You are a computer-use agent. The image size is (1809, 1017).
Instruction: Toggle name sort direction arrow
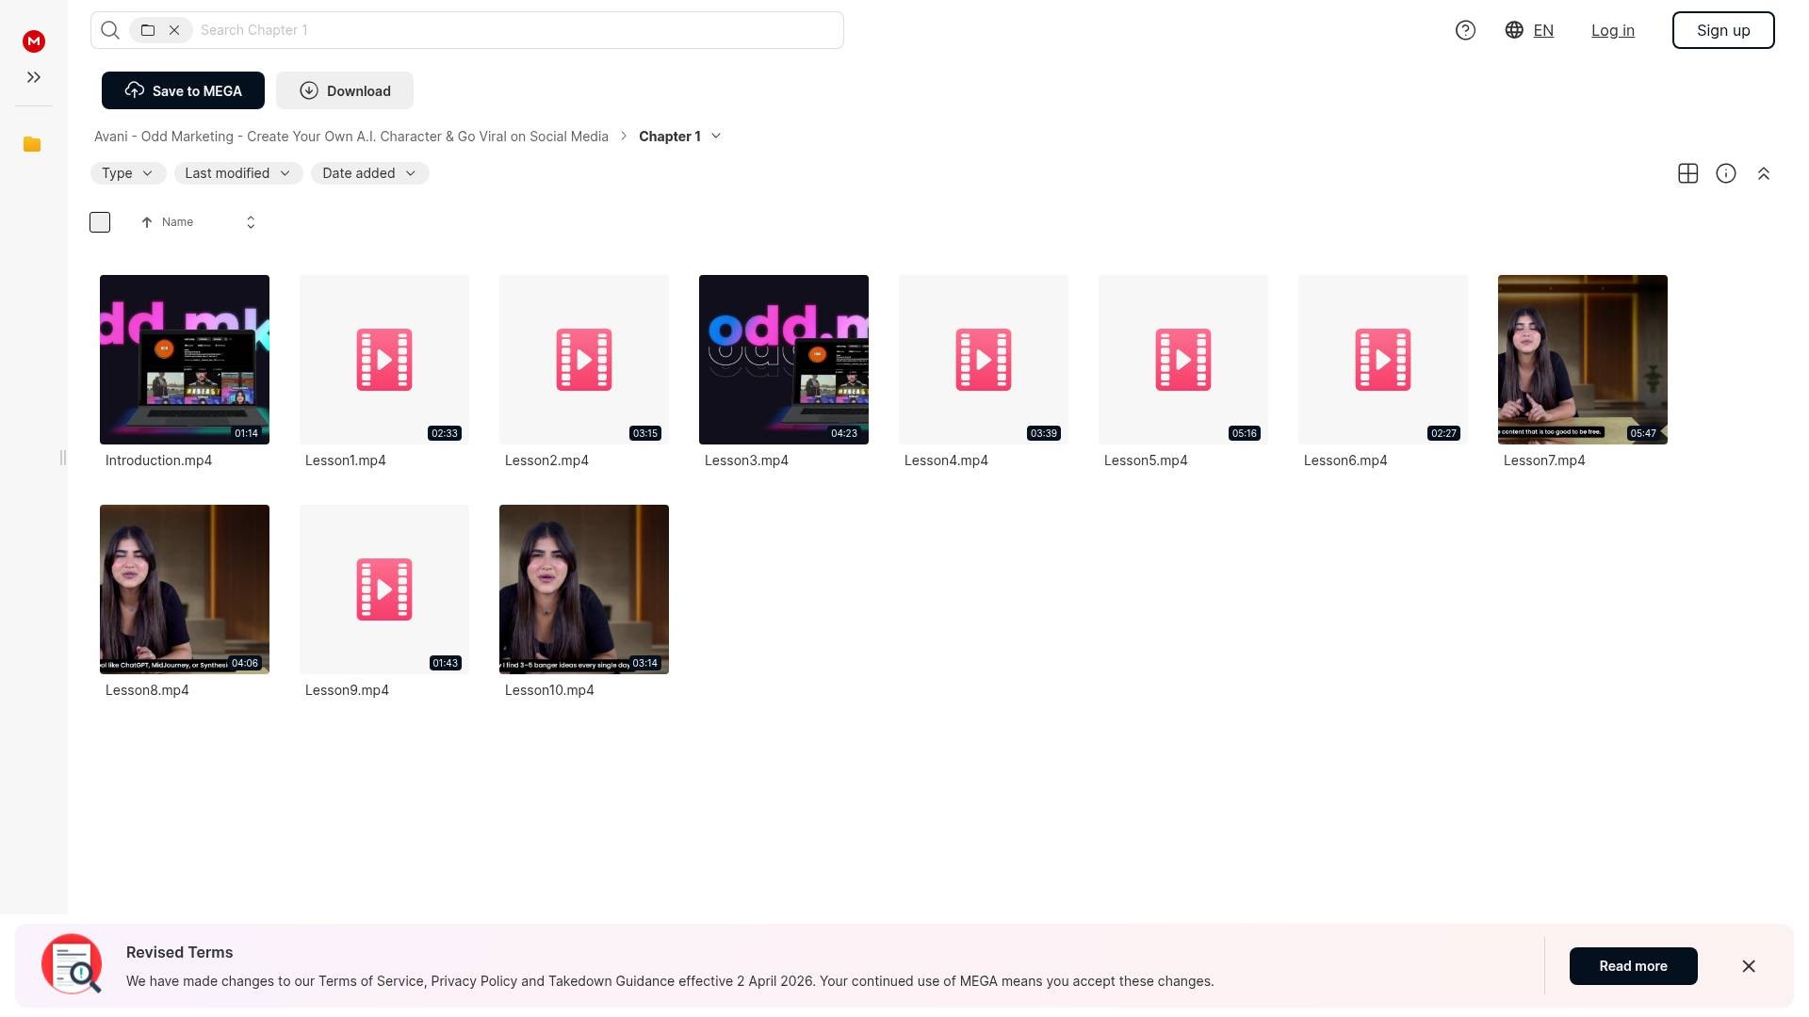click(147, 222)
